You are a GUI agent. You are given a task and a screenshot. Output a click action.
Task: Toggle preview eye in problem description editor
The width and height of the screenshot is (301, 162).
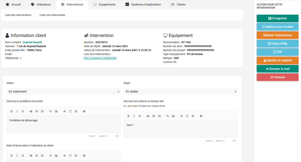(x=65, y=111)
